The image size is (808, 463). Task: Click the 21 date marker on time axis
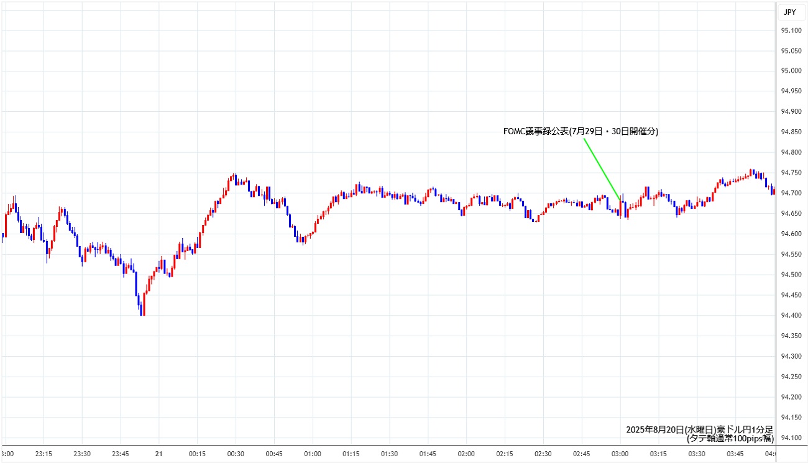click(x=159, y=454)
